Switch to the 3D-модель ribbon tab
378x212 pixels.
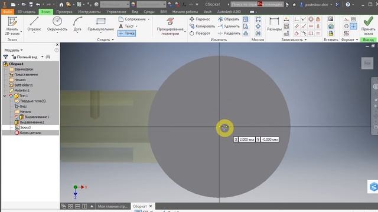(27, 12)
